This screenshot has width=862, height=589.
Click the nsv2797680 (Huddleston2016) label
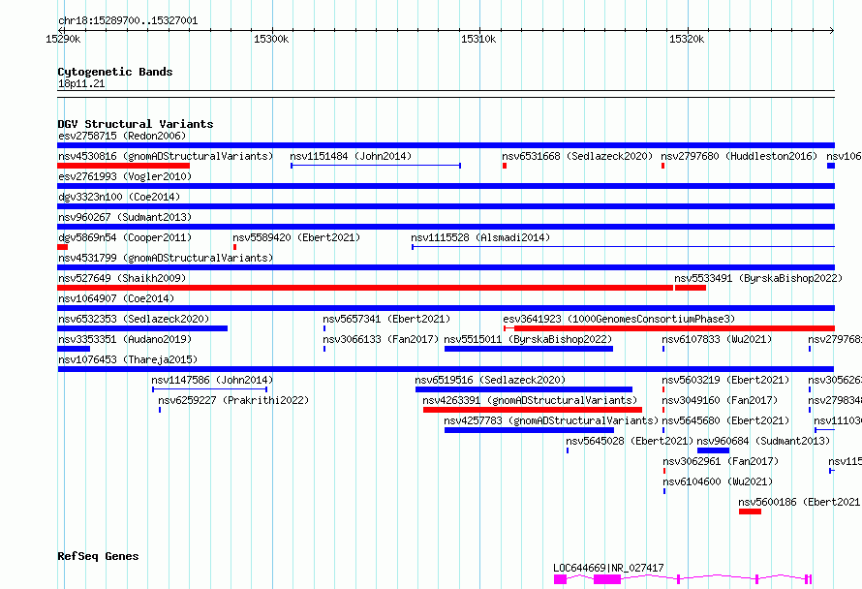[x=739, y=156]
